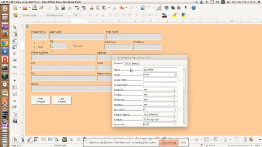The height and width of the screenshot is (147, 262).
Task: Switch to the Data tab
Action: click(x=127, y=64)
